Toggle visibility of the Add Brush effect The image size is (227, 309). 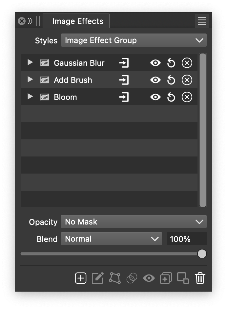(155, 80)
